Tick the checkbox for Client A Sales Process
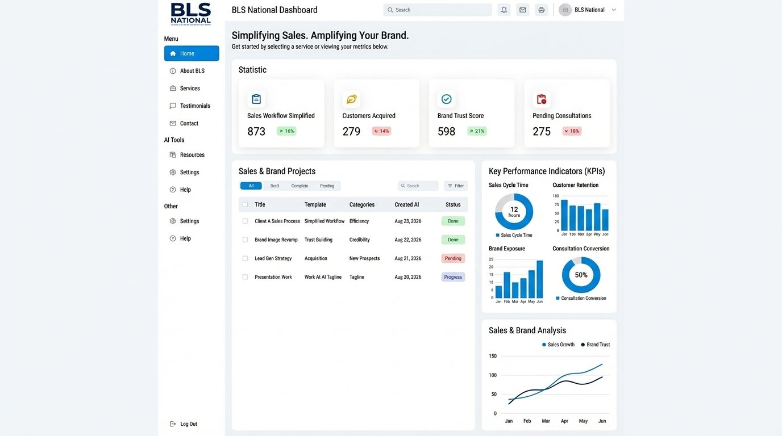 245,221
